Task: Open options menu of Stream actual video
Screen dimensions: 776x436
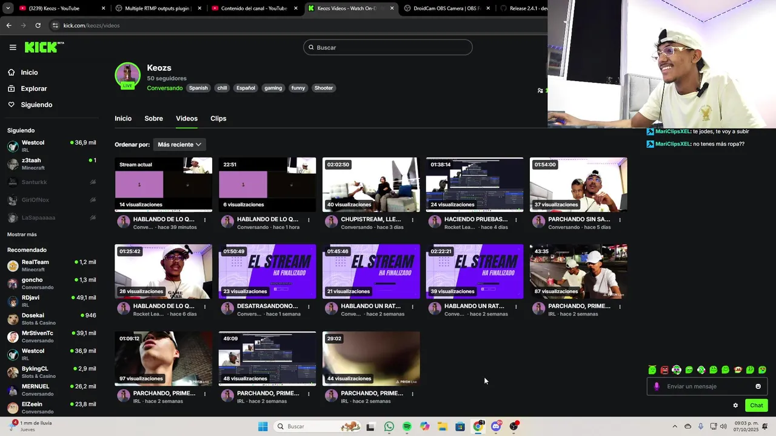Action: click(205, 220)
